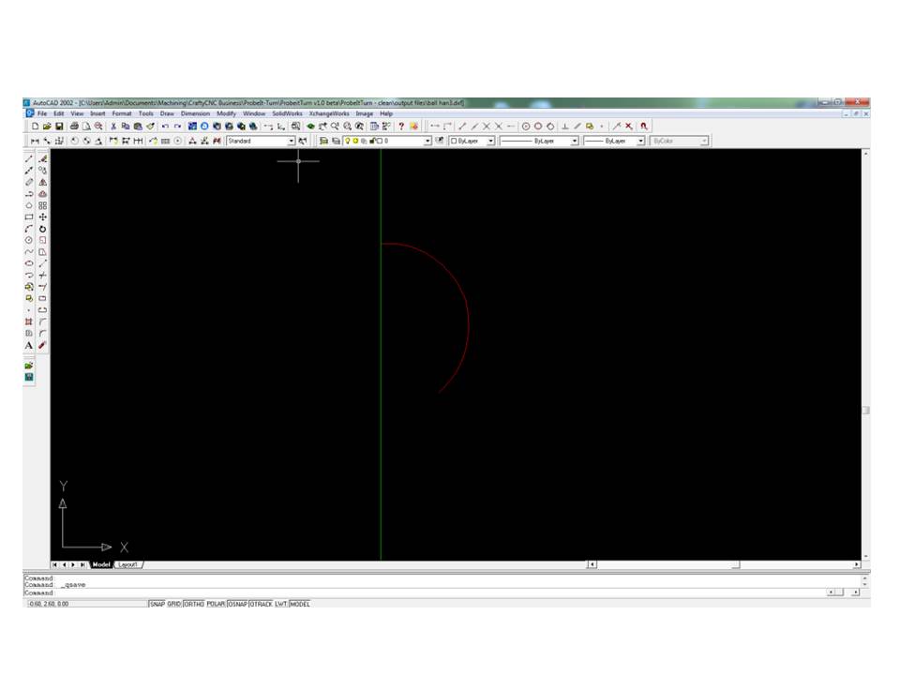Select the Extend tool
This screenshot has width=900, height=675.
coord(42,287)
